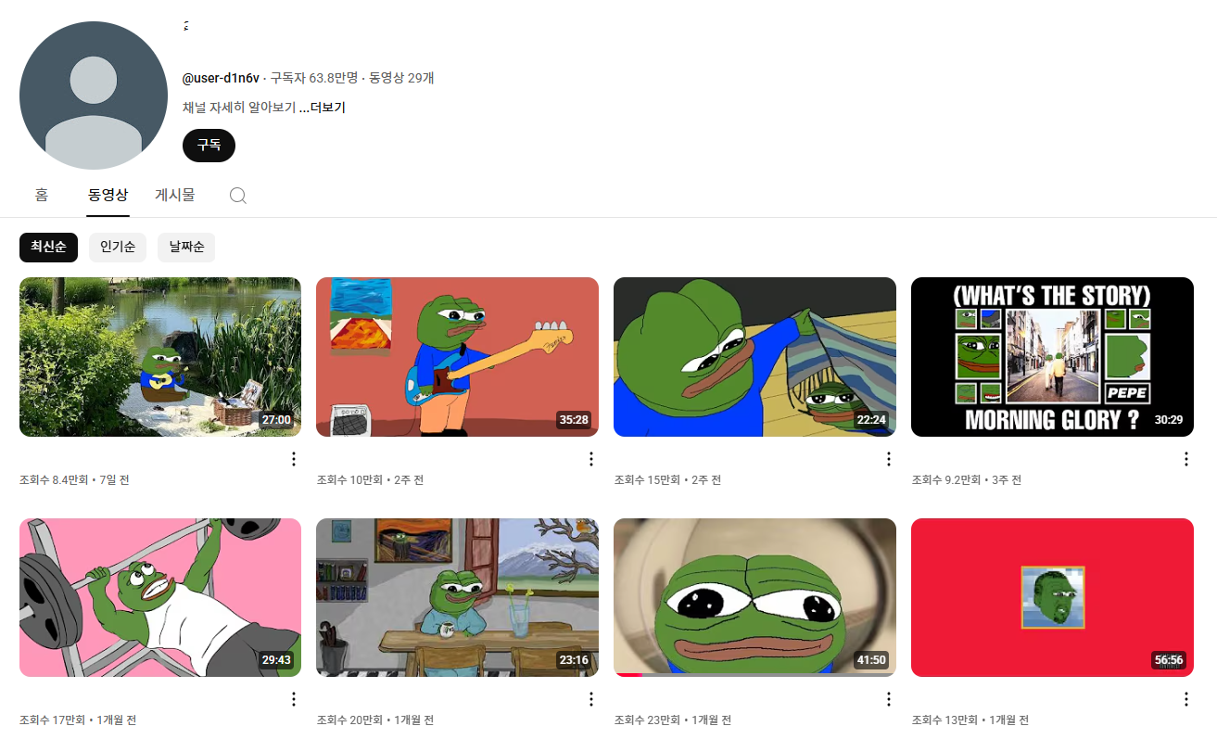
Task: Switch to the 동영상 tab
Action: [x=108, y=195]
